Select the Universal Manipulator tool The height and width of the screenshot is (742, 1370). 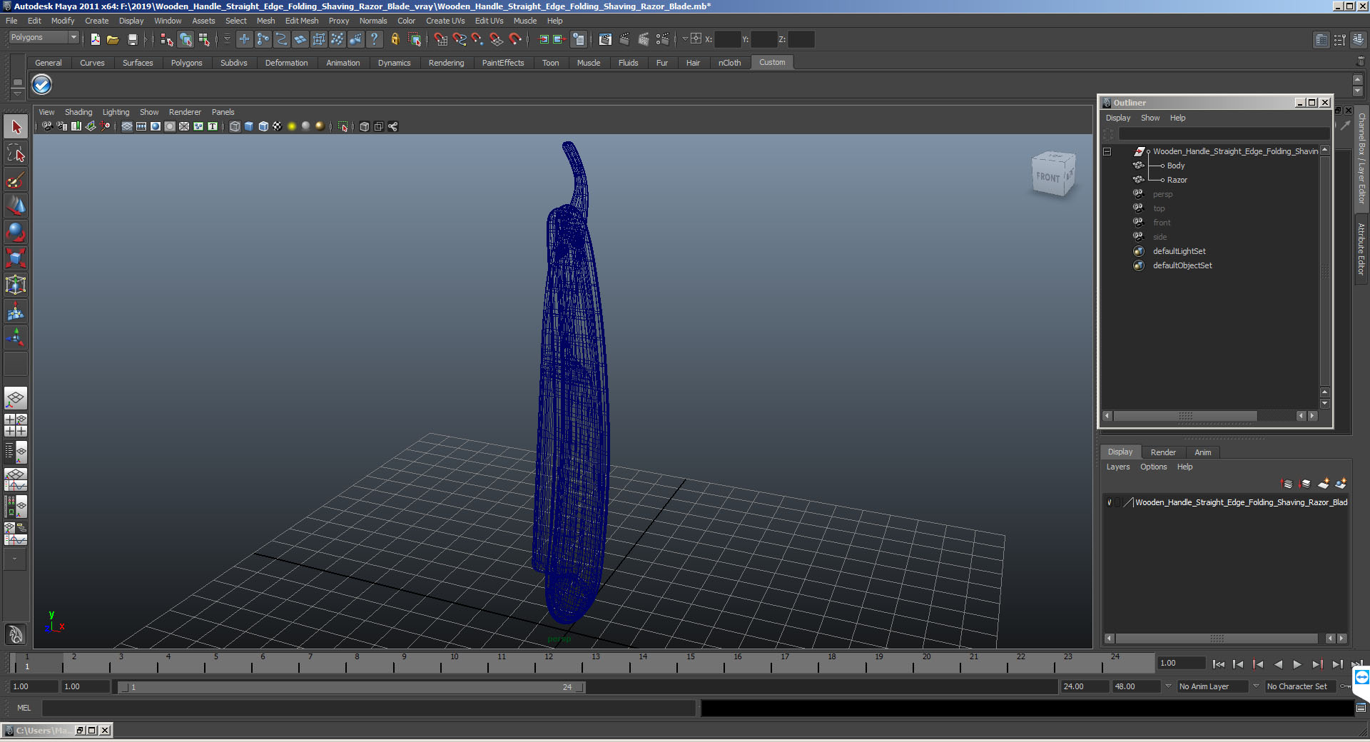pos(16,284)
